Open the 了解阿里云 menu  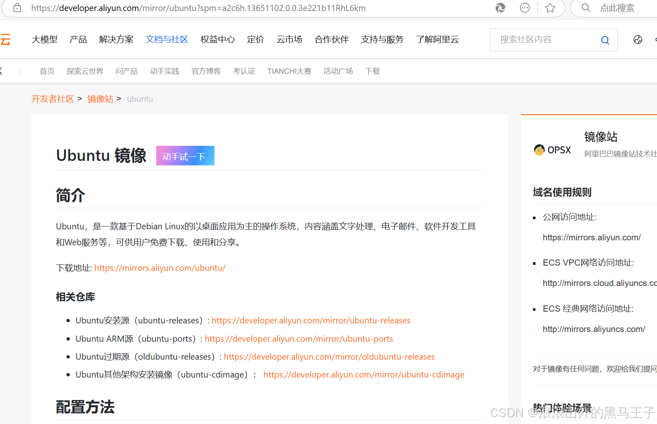click(x=437, y=40)
